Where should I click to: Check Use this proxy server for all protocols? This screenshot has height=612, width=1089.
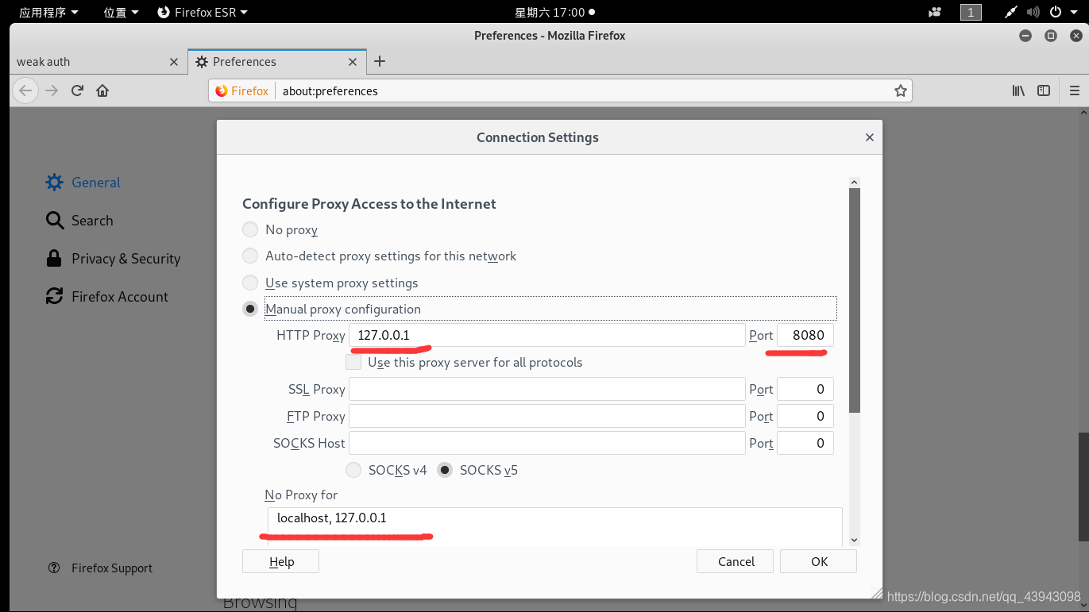[x=353, y=362]
